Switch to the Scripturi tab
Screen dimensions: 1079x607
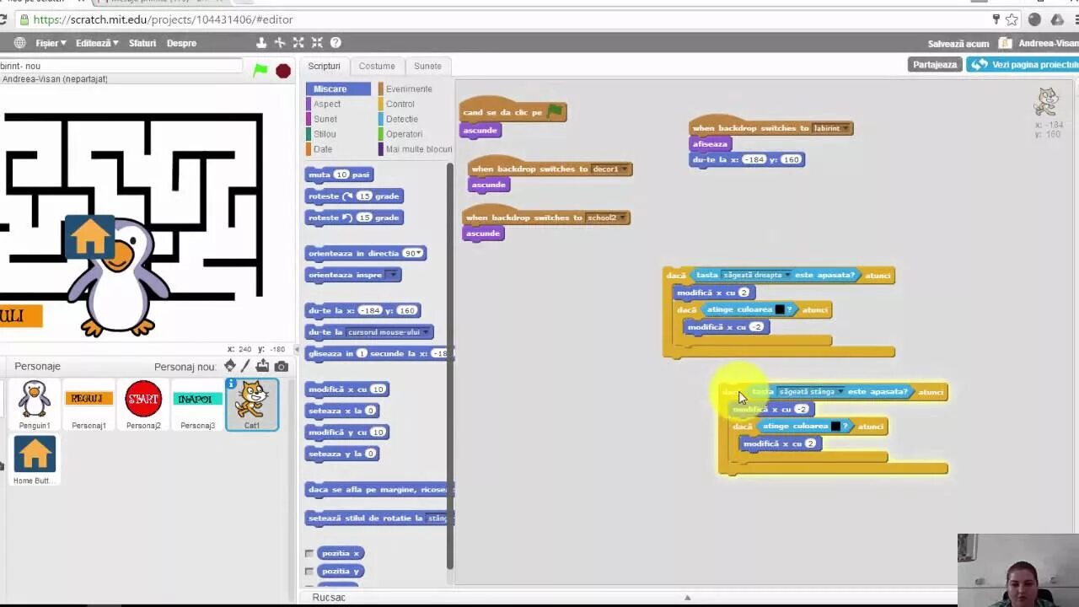(x=325, y=66)
